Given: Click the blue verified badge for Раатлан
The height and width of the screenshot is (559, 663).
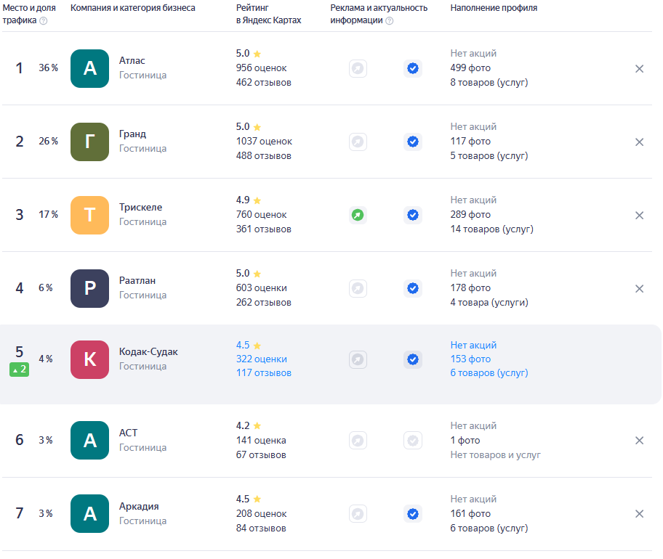Looking at the screenshot, I should pos(413,289).
